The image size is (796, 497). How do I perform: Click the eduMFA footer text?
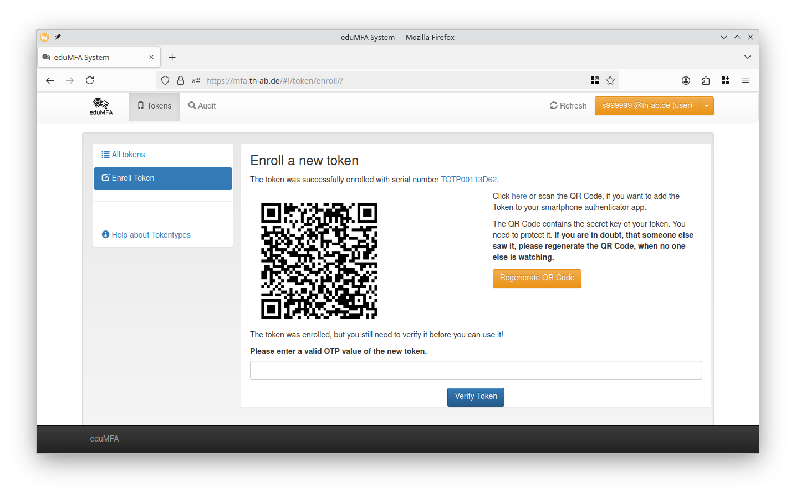pos(104,439)
